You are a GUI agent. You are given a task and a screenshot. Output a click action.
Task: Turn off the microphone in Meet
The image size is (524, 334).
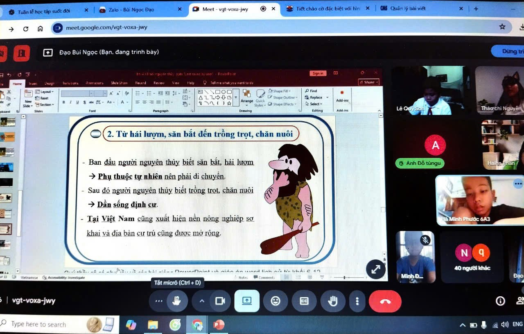(x=176, y=301)
